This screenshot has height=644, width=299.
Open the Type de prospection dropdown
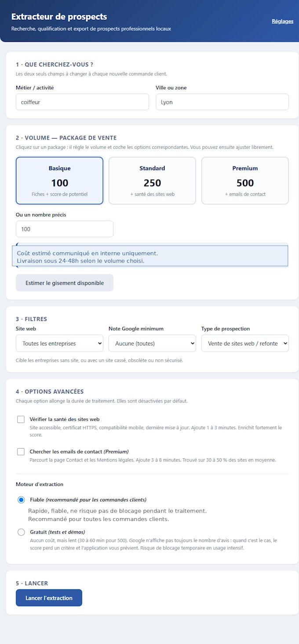pos(245,343)
